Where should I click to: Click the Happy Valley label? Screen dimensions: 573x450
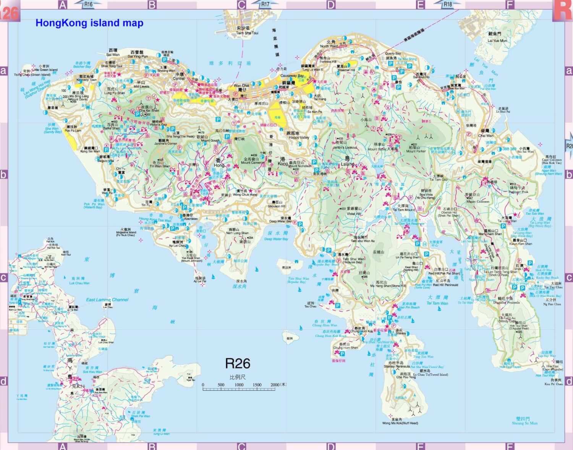tap(299, 137)
